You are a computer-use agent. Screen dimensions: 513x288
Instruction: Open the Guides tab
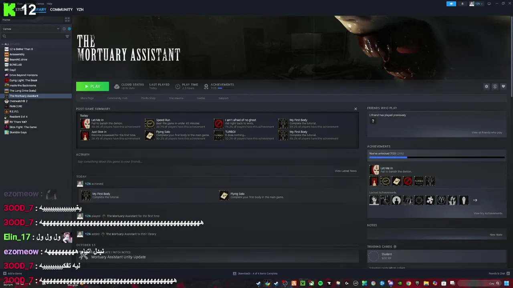(201, 98)
